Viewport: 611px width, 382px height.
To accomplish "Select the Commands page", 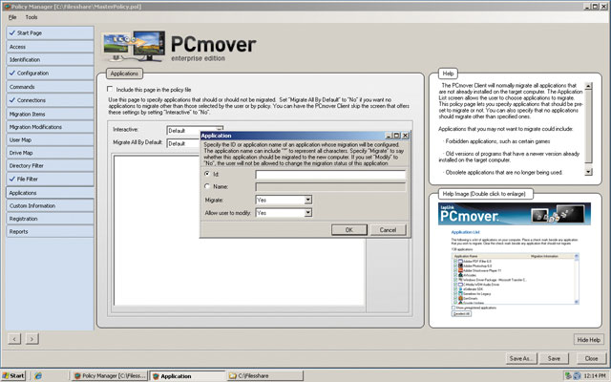I will point(50,87).
